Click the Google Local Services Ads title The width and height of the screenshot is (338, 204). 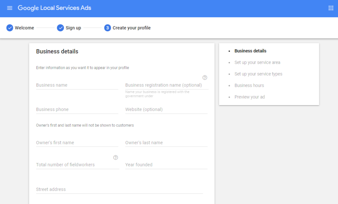tap(54, 8)
